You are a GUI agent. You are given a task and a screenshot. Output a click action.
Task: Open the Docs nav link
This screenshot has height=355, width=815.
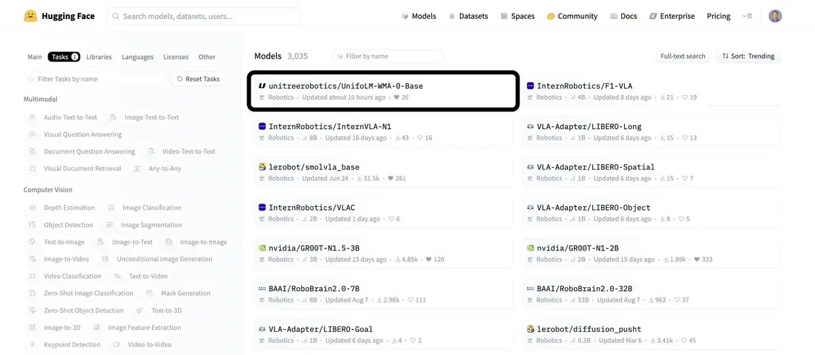[623, 16]
